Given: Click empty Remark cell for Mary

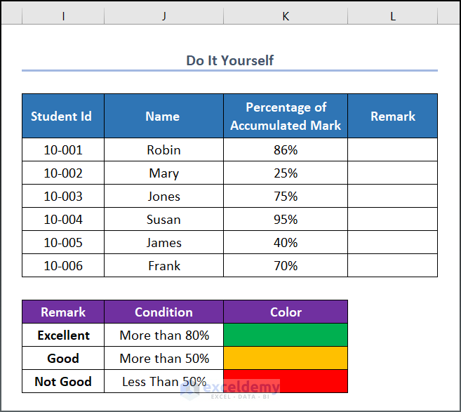Looking at the screenshot, I should tap(392, 173).
